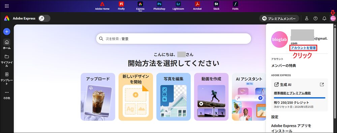Open the apps grid launcher icon
337x133 pixels.
7,6
